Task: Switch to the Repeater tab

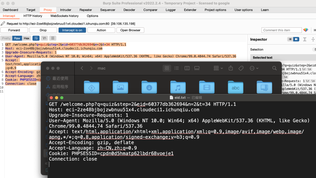Action: coord(86,10)
